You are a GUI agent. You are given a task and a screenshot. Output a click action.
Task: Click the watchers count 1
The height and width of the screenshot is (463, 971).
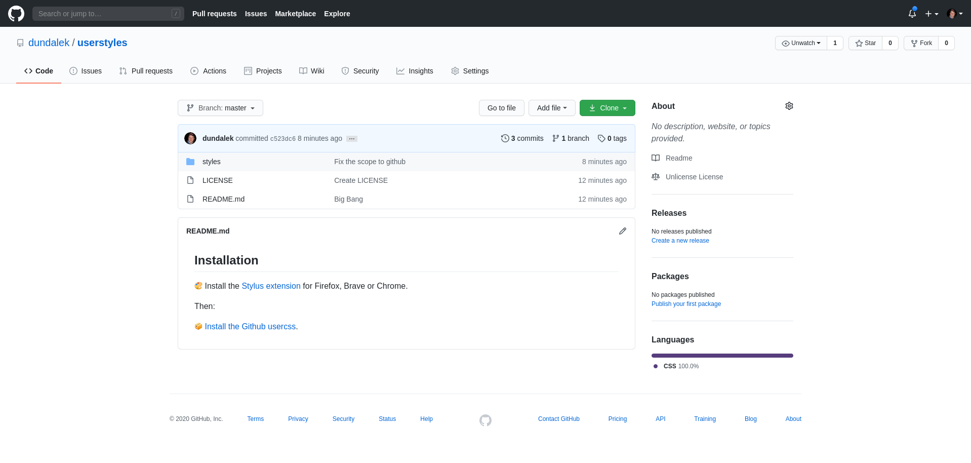coord(835,43)
